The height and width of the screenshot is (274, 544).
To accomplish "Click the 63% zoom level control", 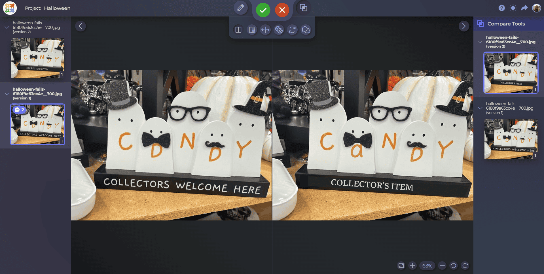I will tap(427, 265).
